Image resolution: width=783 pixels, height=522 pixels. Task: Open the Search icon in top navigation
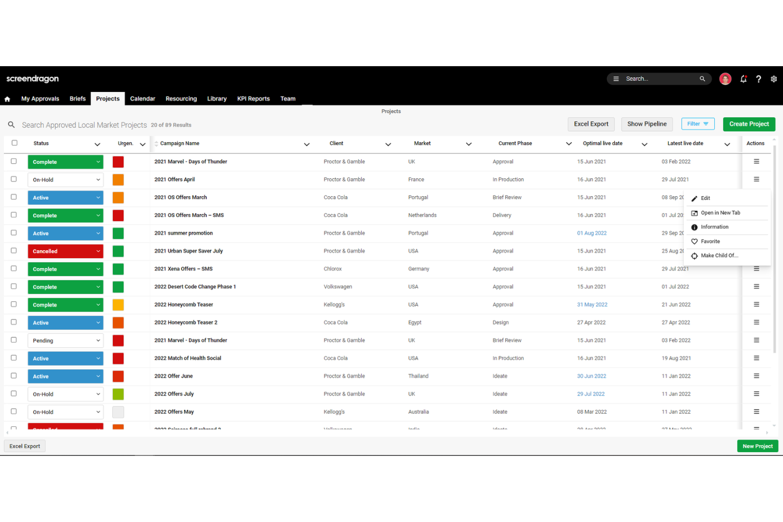[702, 78]
